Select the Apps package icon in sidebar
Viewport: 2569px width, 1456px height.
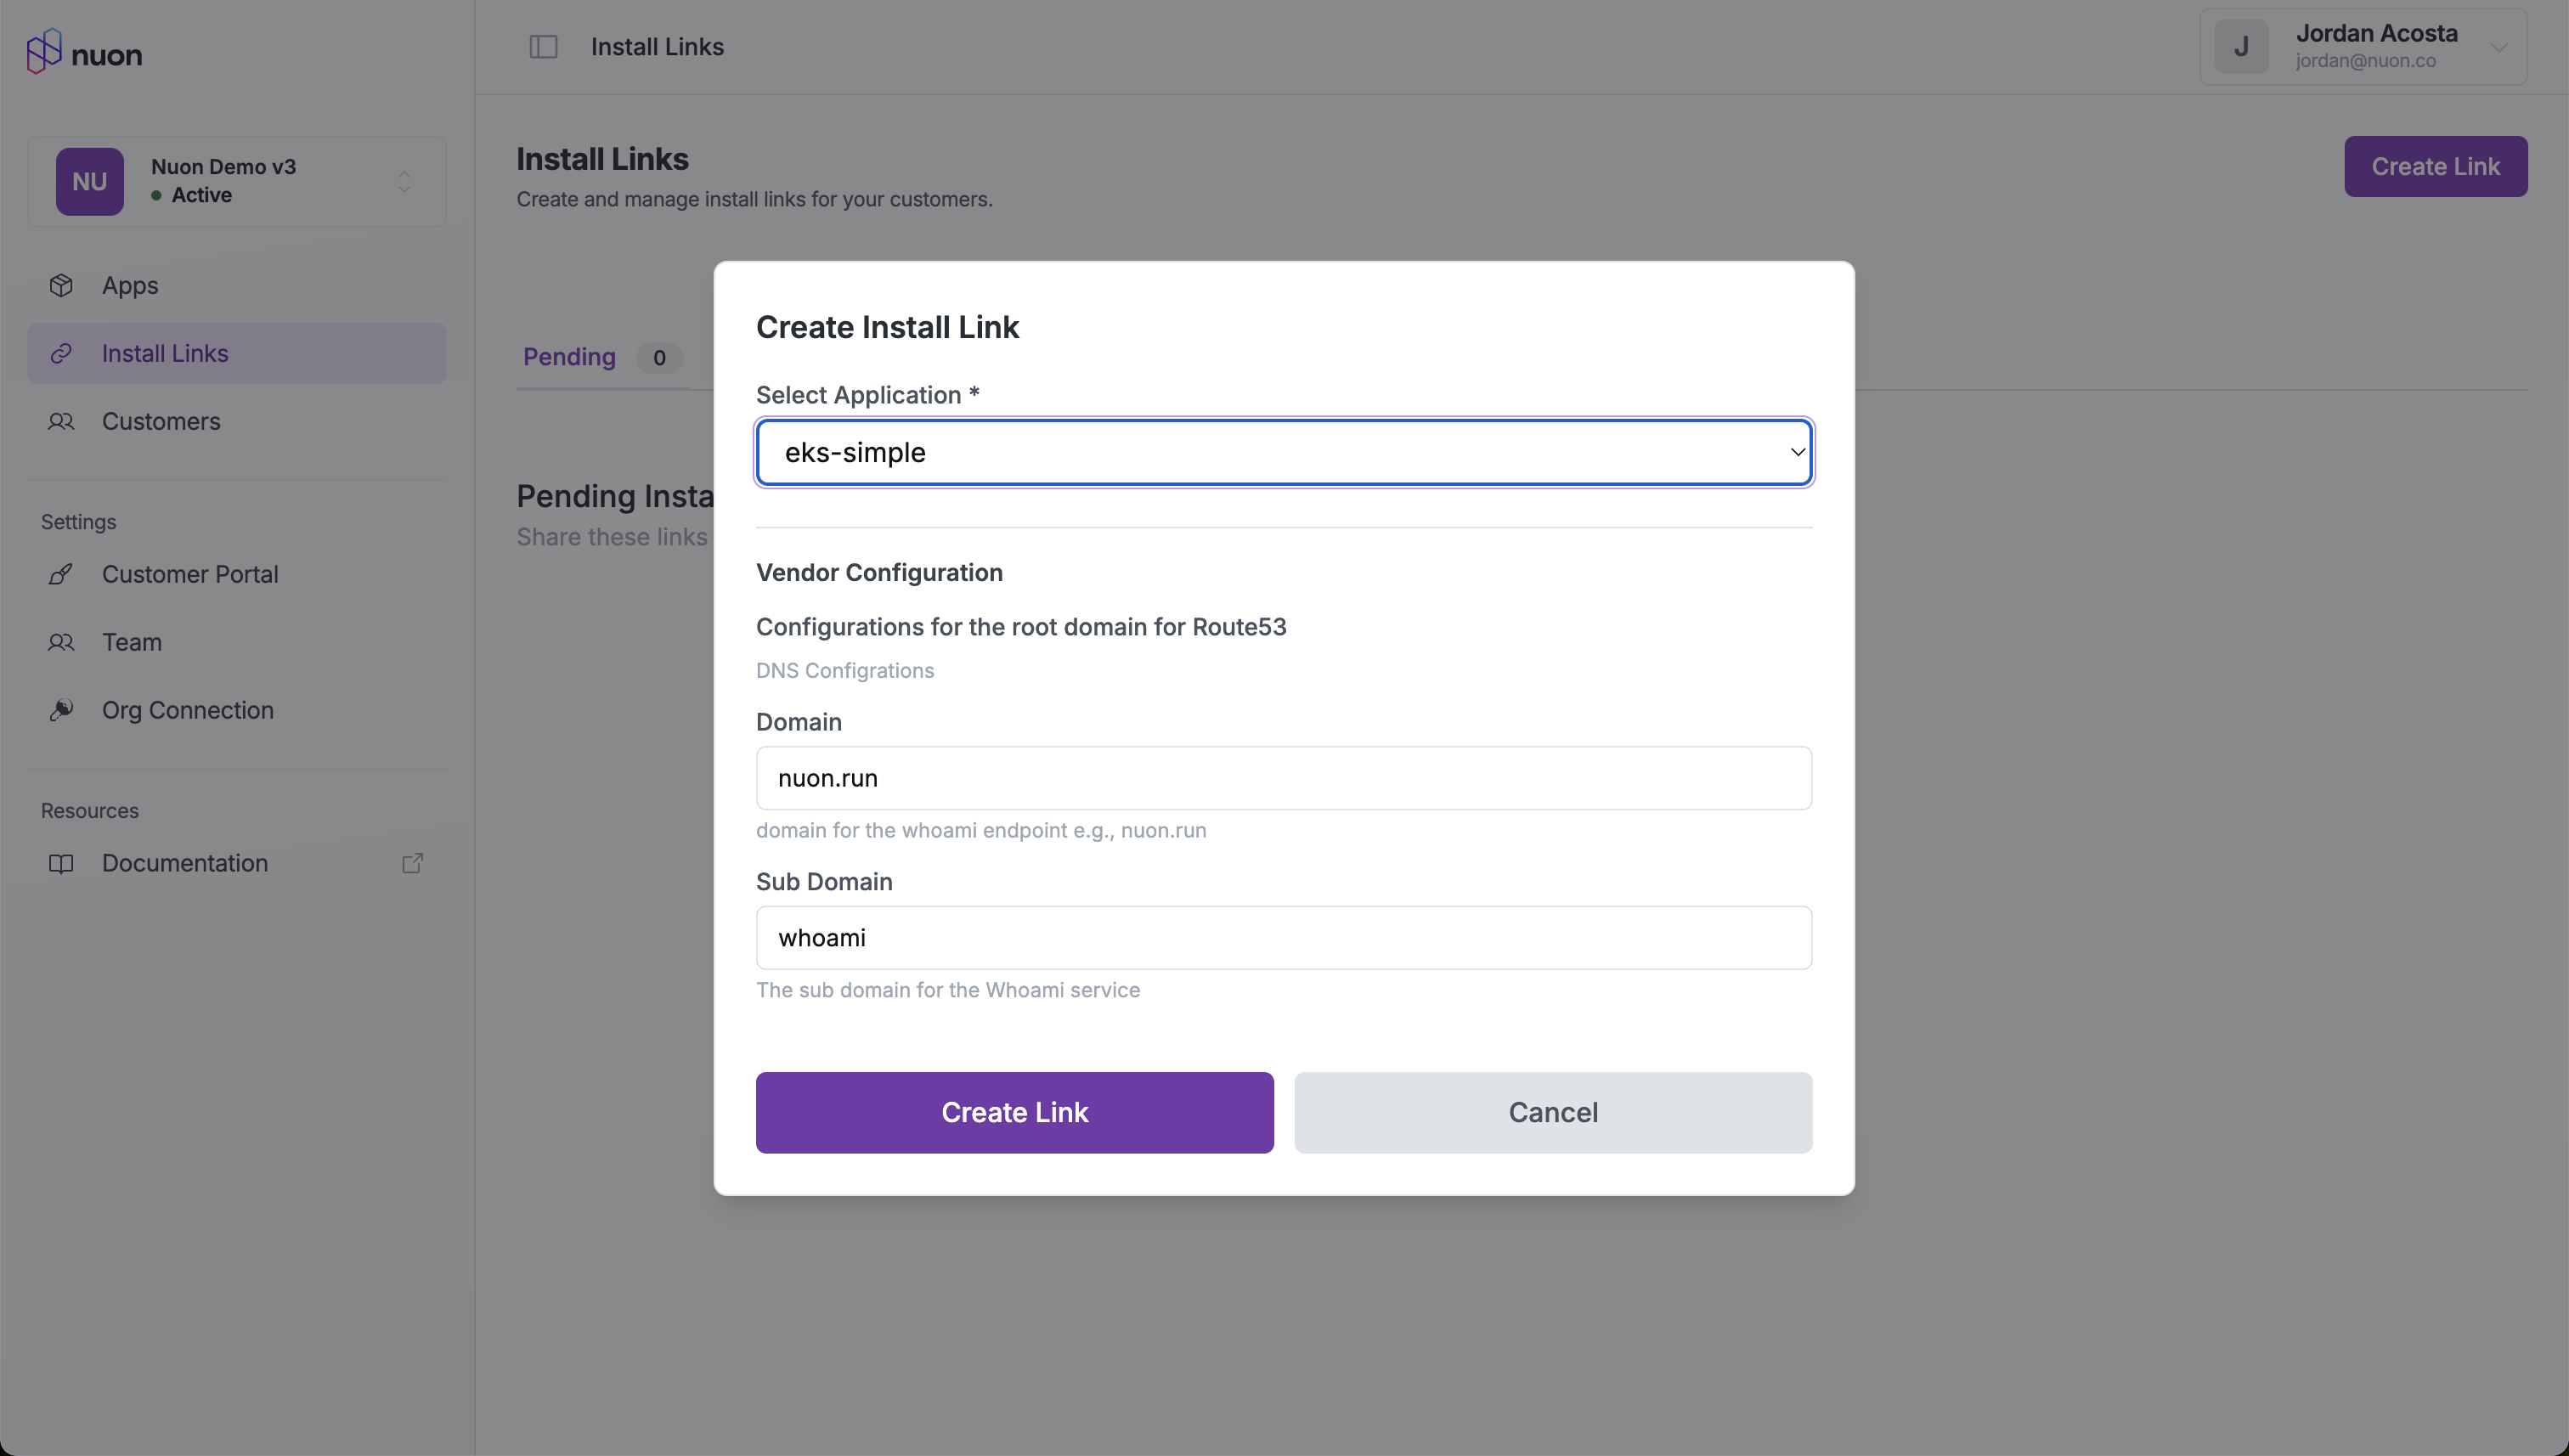tap(61, 285)
